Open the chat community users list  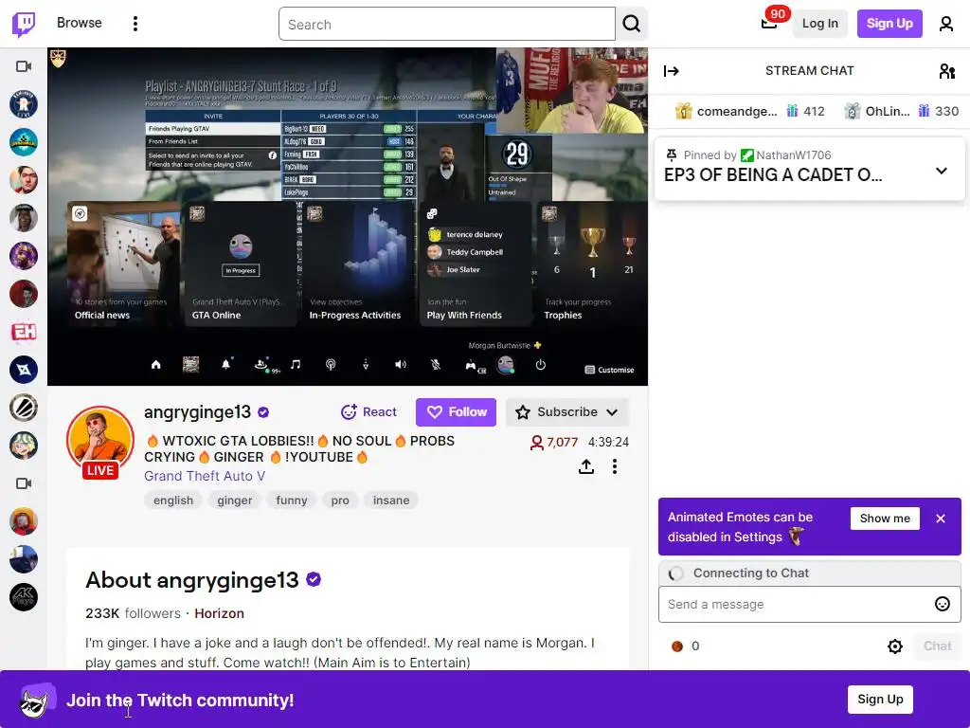click(x=946, y=71)
